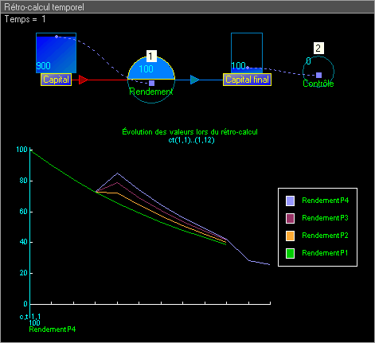Click the 100 y-axis label

pyautogui.click(x=21, y=150)
